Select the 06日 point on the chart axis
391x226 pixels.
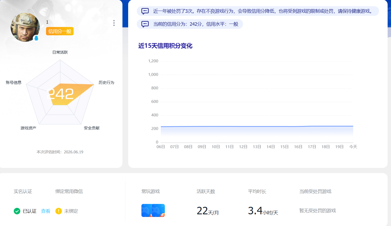pos(161,147)
